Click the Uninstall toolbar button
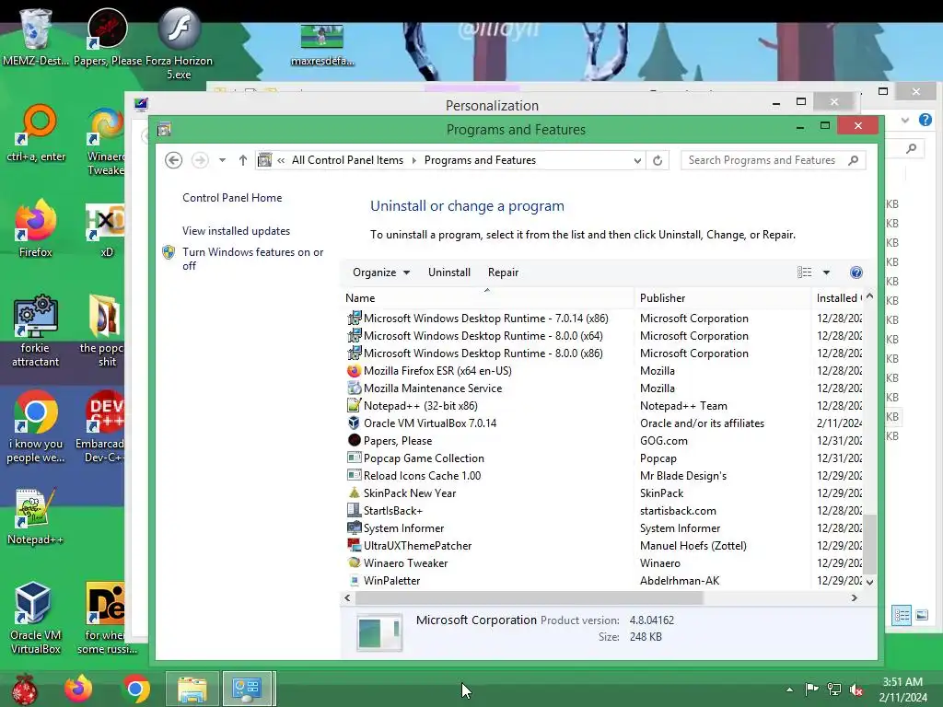This screenshot has height=707, width=943. pyautogui.click(x=449, y=272)
